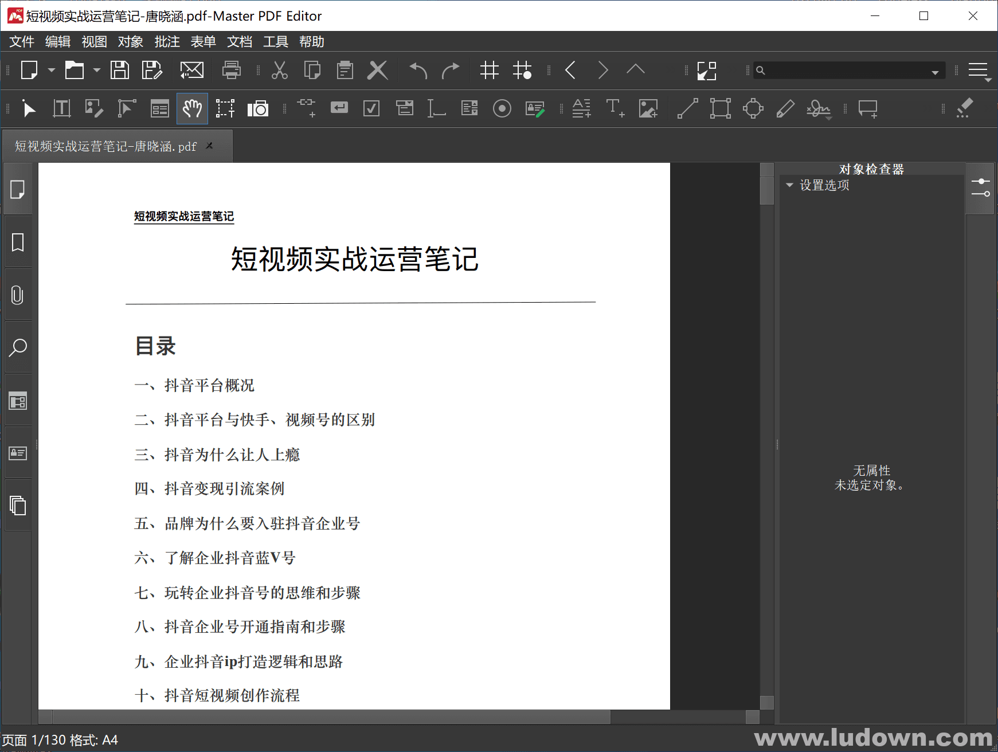
Task: Open the Attachments panel in the sidebar
Action: pos(18,295)
